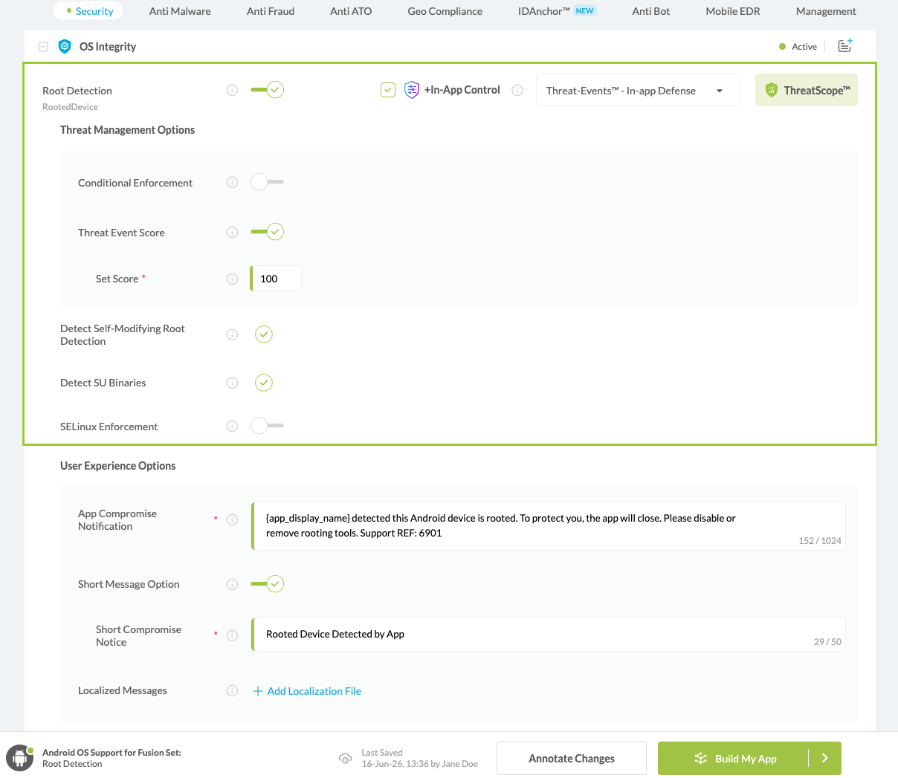Click the Set Score input field

pos(276,279)
